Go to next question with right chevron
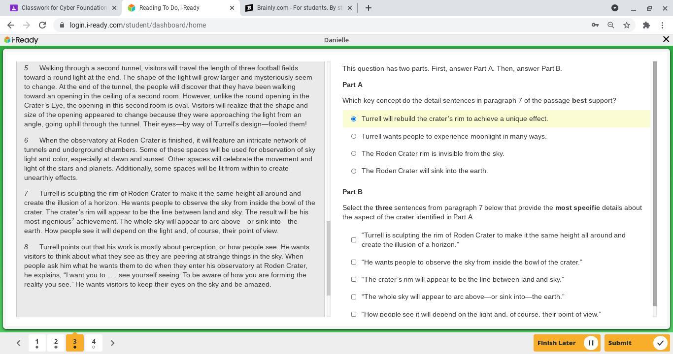The image size is (673, 354). pyautogui.click(x=112, y=343)
